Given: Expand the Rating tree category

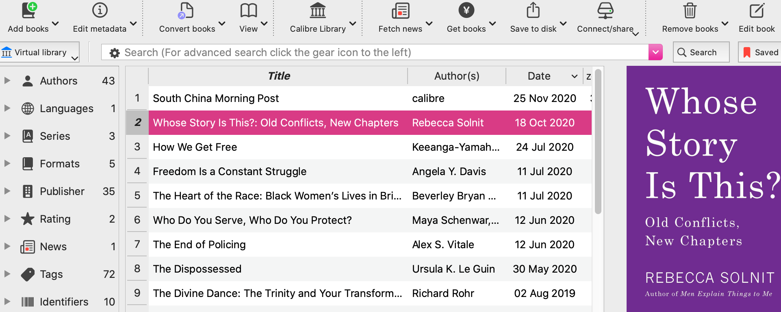Looking at the screenshot, I should pyautogui.click(x=7, y=219).
